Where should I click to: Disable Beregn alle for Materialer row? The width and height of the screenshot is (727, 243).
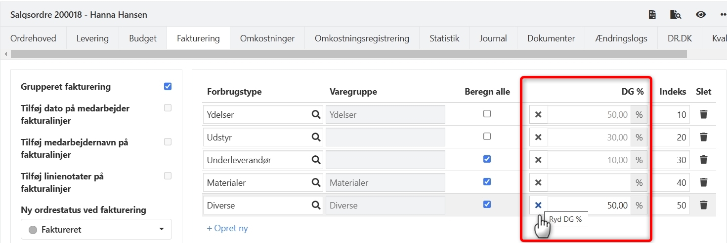click(487, 182)
